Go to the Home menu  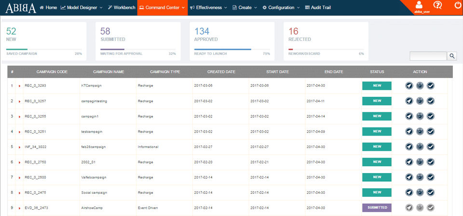click(48, 8)
